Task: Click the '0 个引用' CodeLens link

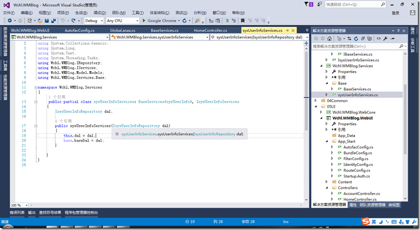Action: point(63,121)
